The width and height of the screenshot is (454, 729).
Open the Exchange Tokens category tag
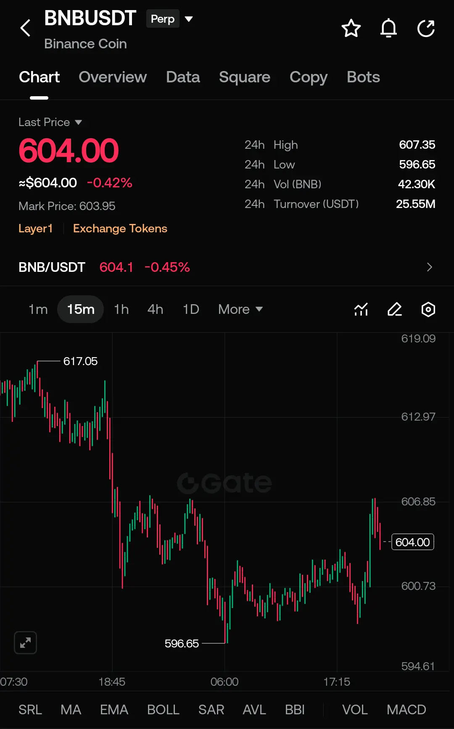click(x=120, y=229)
